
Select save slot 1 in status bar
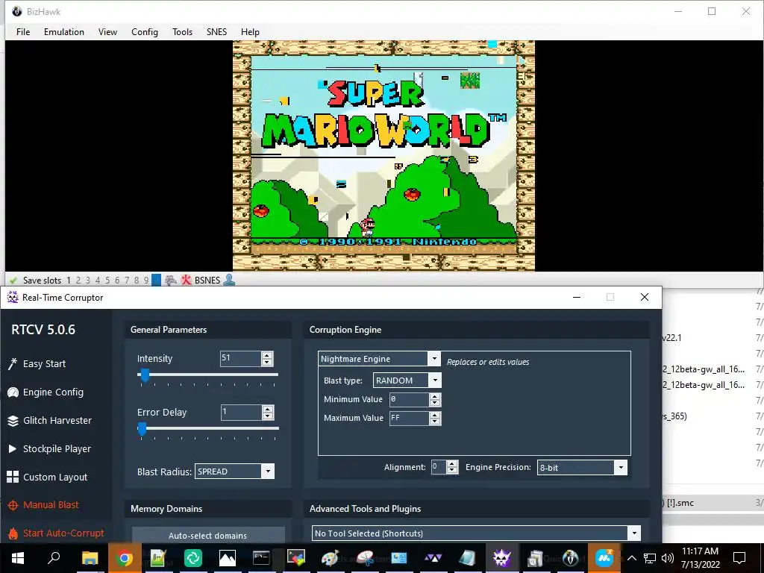69,281
